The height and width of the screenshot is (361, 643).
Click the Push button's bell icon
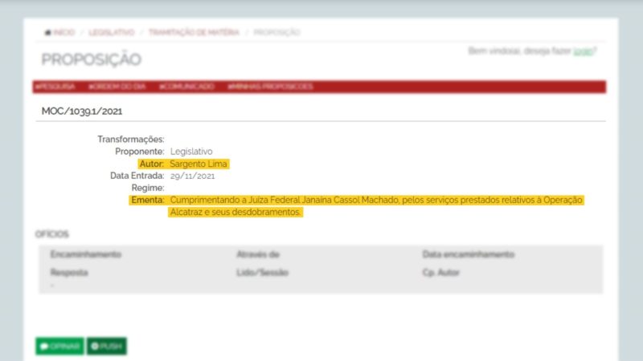click(x=95, y=347)
